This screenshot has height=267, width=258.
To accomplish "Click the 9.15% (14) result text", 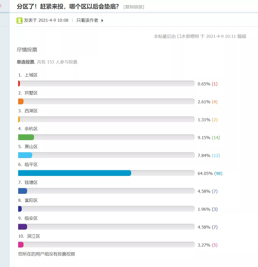I will coord(209,138).
